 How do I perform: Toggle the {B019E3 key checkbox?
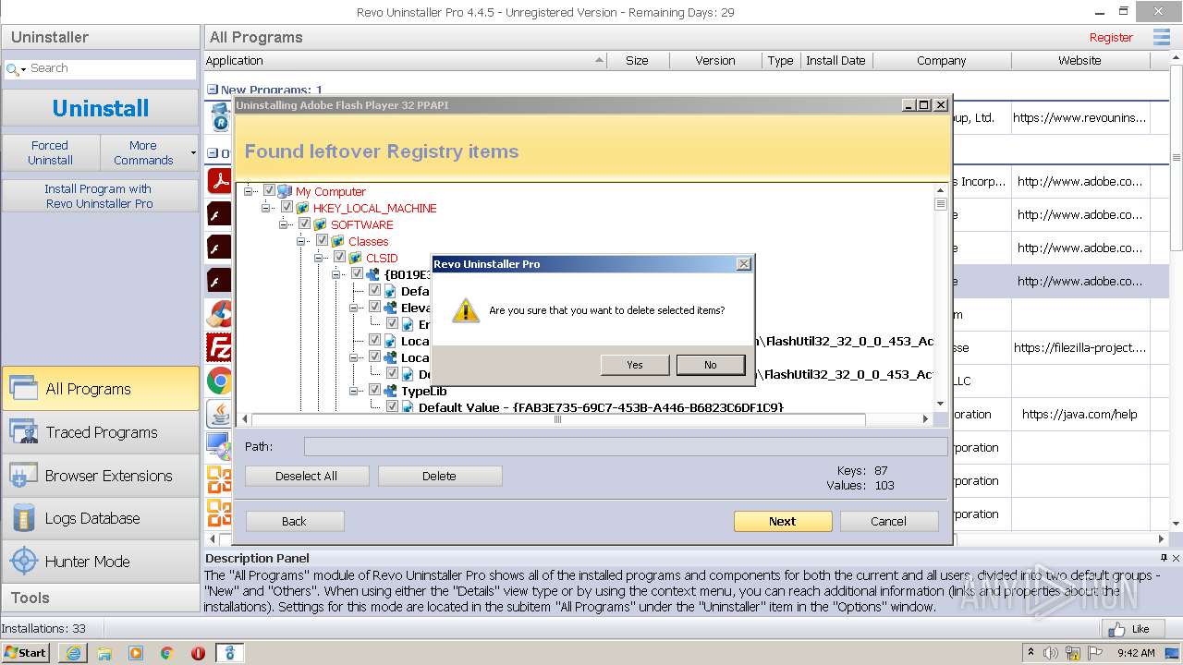point(357,274)
